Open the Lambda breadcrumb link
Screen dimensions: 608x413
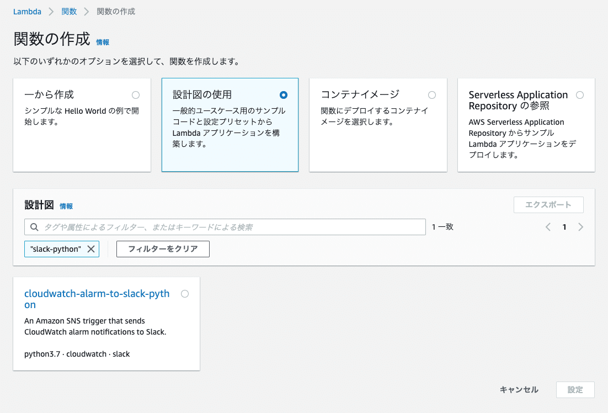pyautogui.click(x=27, y=11)
